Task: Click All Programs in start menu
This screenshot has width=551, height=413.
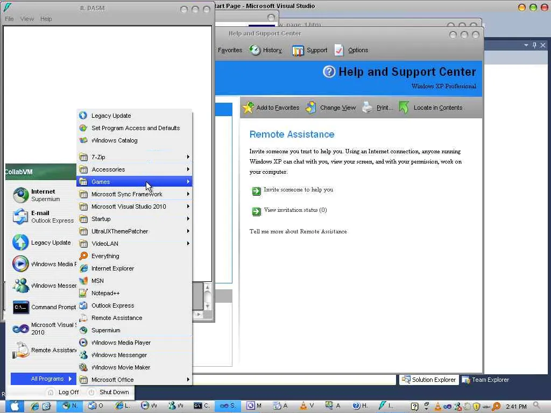Action: [x=43, y=379]
